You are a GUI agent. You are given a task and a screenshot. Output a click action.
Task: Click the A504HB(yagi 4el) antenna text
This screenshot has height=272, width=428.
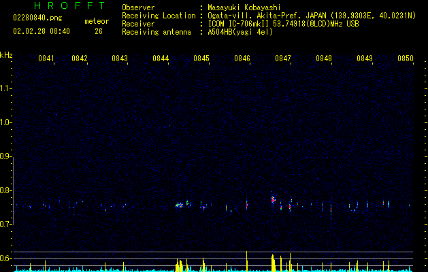(x=240, y=32)
